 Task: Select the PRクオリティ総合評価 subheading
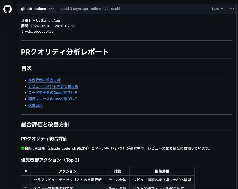pos(44,139)
